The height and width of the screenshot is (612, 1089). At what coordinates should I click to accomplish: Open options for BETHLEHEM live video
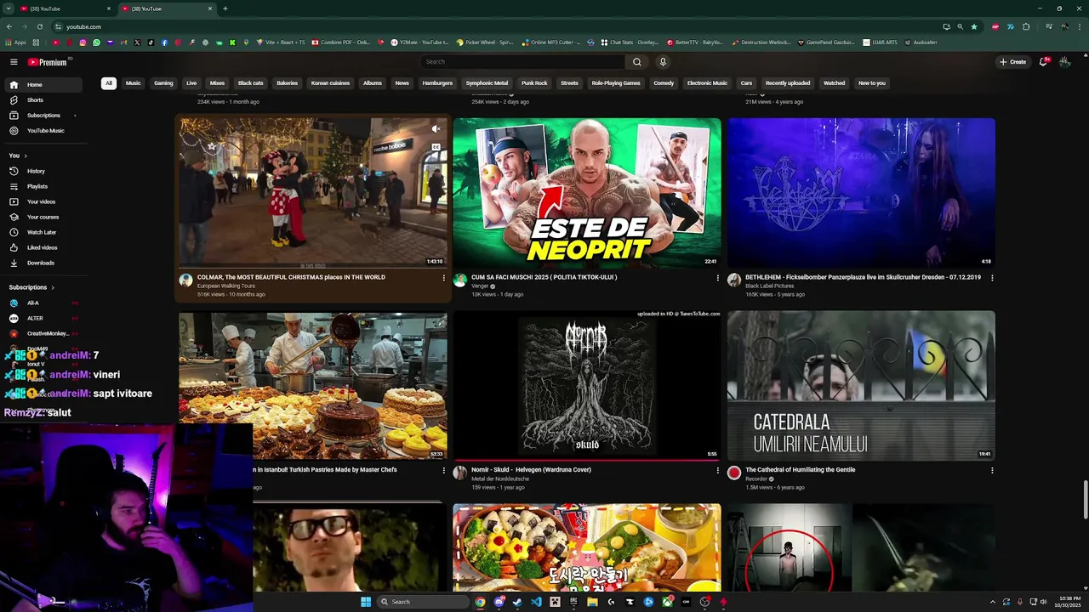991,278
